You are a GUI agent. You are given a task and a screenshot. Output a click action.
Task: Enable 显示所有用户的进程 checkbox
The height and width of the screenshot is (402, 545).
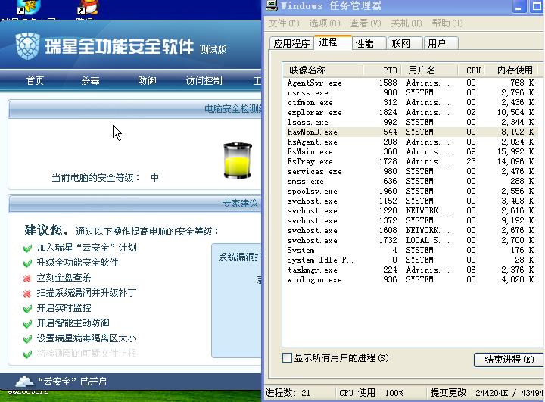click(287, 358)
